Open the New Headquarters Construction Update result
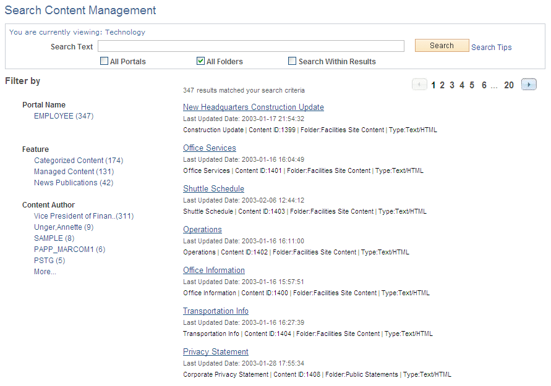The height and width of the screenshot is (386, 551). [x=253, y=107]
